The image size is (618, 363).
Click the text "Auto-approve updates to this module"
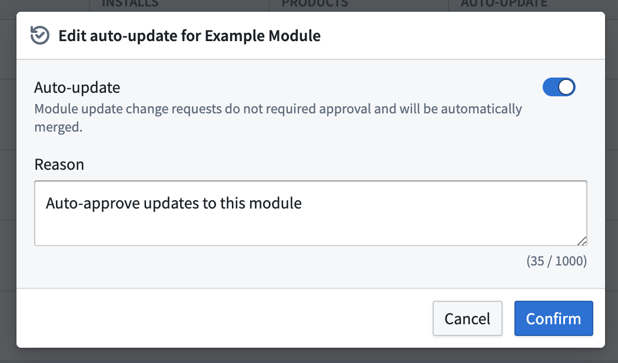(x=174, y=204)
